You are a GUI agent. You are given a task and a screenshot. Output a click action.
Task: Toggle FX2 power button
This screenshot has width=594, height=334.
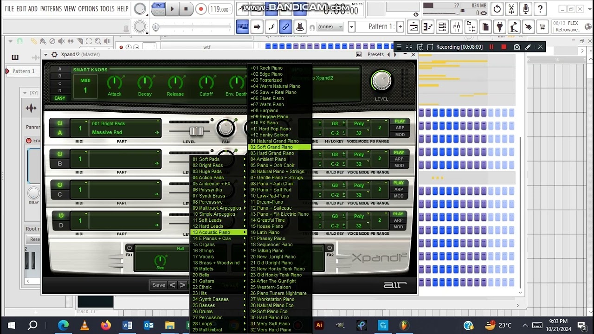coord(329,248)
